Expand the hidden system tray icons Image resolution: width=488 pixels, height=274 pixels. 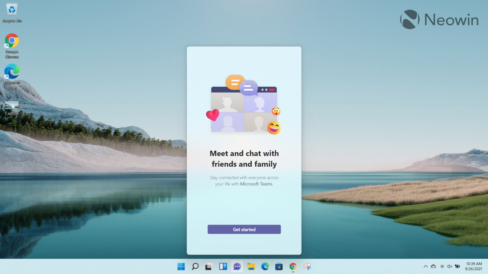(425, 266)
